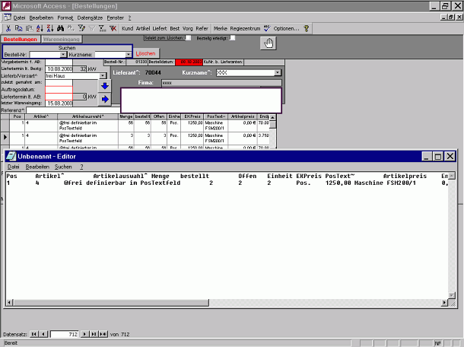This screenshot has width=464, height=347.
Task: Jump to new record navigation button
Action: (104, 334)
